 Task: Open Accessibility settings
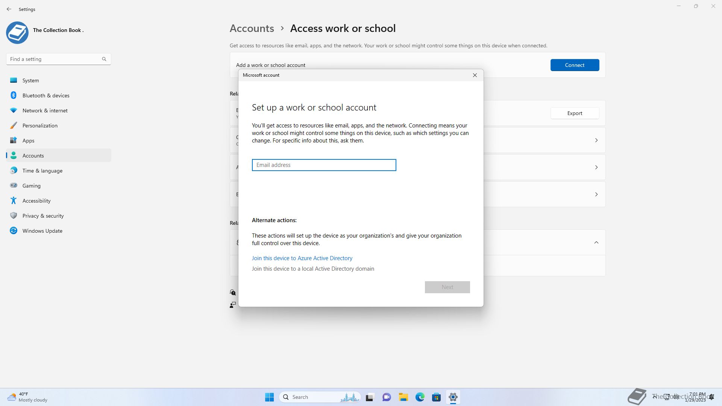(59, 201)
